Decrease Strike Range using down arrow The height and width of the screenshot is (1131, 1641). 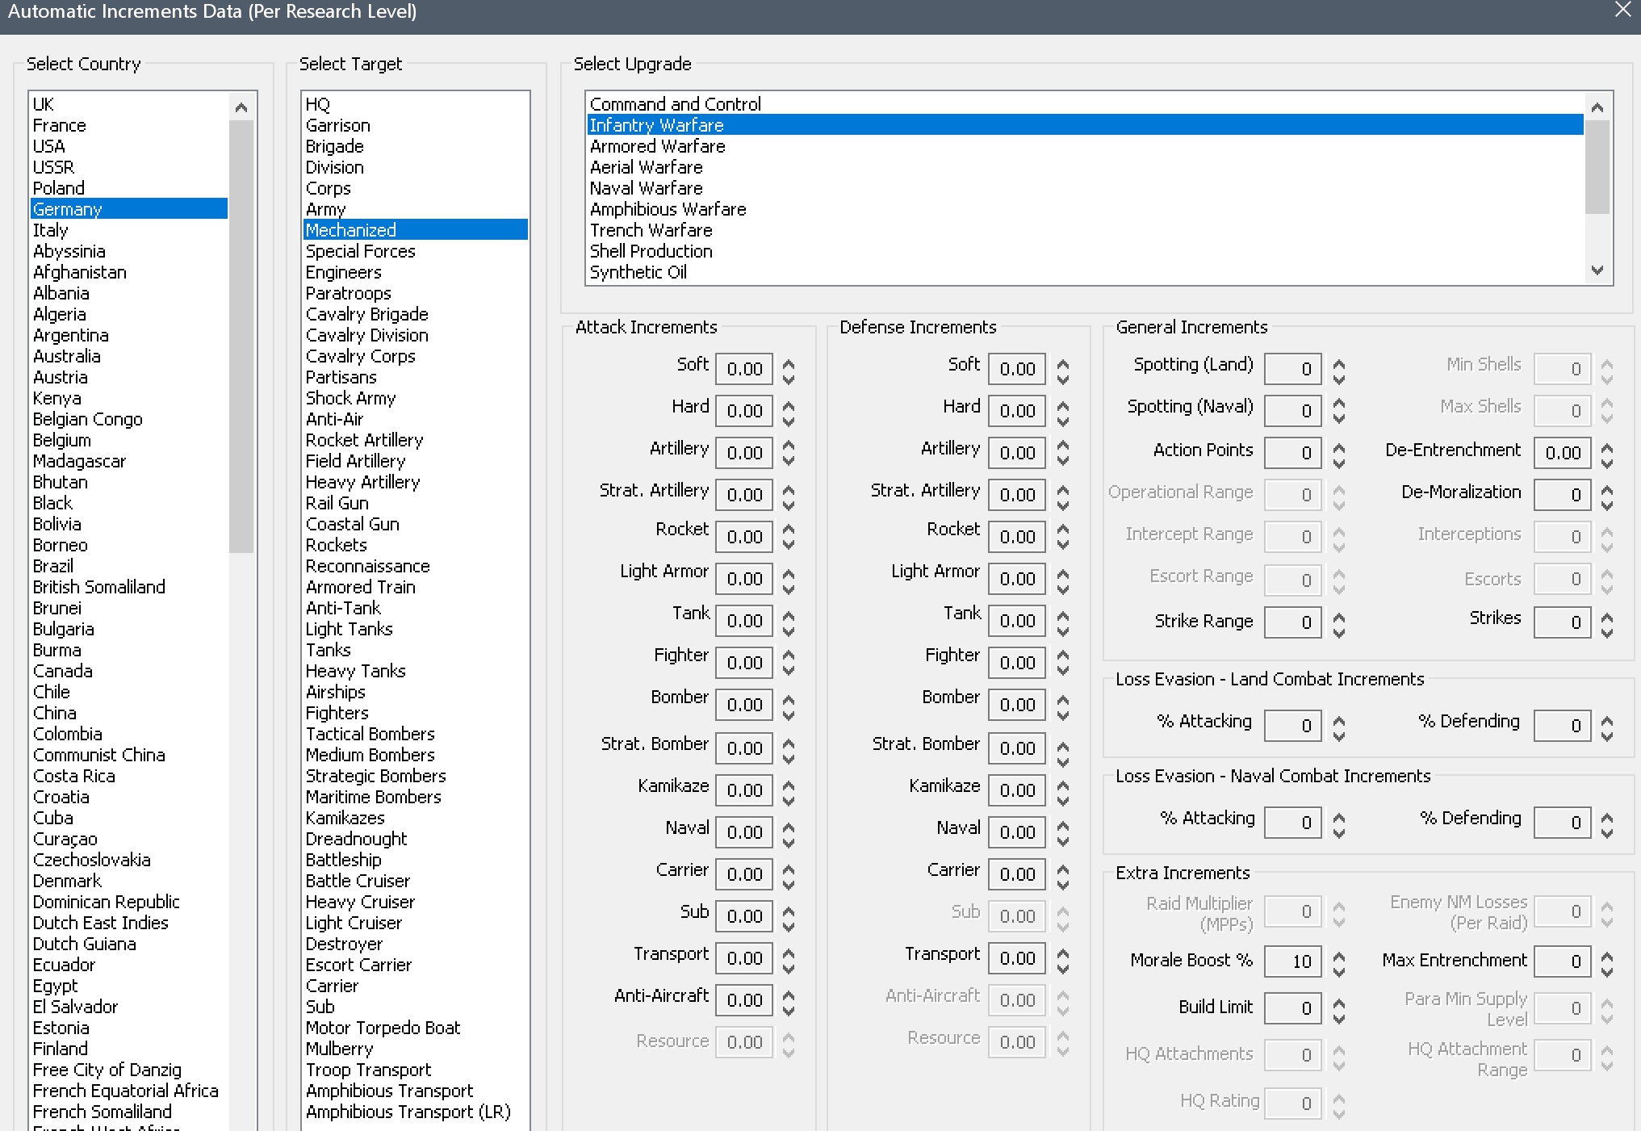click(x=1339, y=631)
